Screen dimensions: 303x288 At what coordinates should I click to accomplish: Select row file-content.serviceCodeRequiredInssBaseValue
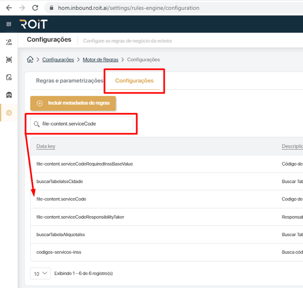point(167,164)
